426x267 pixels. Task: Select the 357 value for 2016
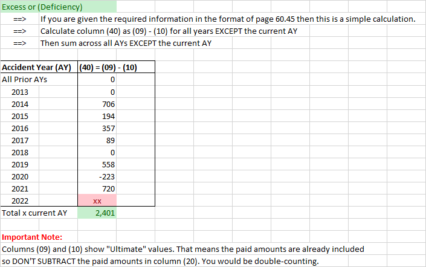point(108,127)
